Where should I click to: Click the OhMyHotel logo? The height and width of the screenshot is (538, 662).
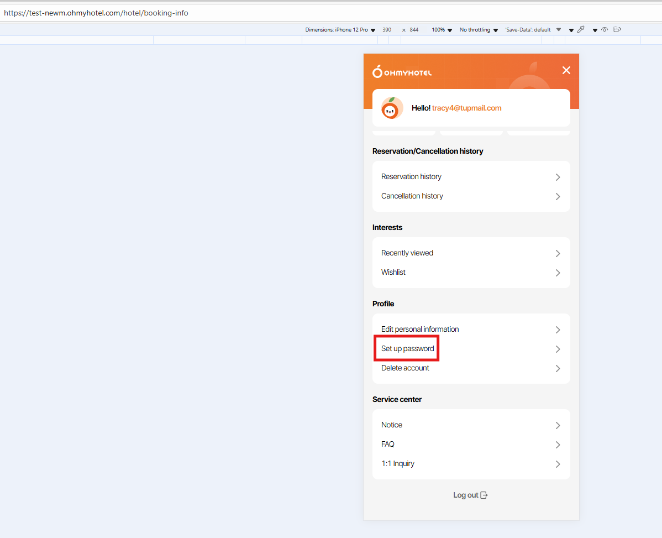402,72
